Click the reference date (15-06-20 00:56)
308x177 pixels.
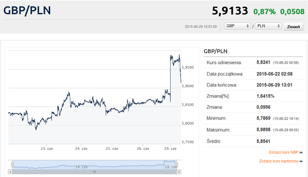pos(286,63)
